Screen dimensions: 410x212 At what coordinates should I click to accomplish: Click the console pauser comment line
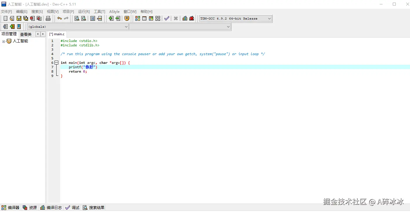pyautogui.click(x=163, y=54)
